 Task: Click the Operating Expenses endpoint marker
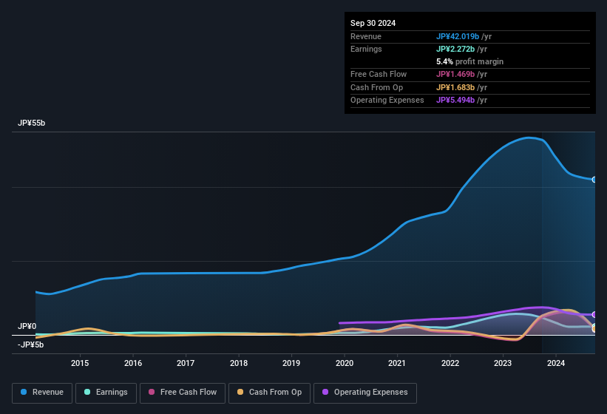click(x=594, y=314)
